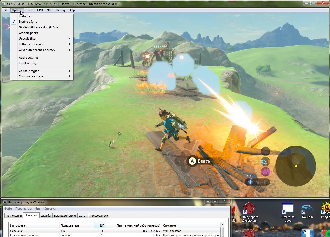Close the open Options menu
This screenshot has height=237, width=330.
click(x=17, y=10)
